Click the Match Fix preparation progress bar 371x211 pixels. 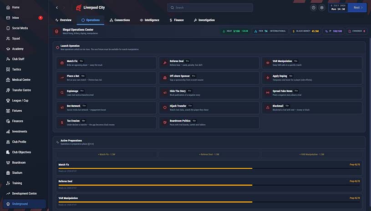point(209,168)
